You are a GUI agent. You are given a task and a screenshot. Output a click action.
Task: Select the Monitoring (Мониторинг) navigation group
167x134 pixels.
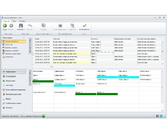[x=14, y=72]
